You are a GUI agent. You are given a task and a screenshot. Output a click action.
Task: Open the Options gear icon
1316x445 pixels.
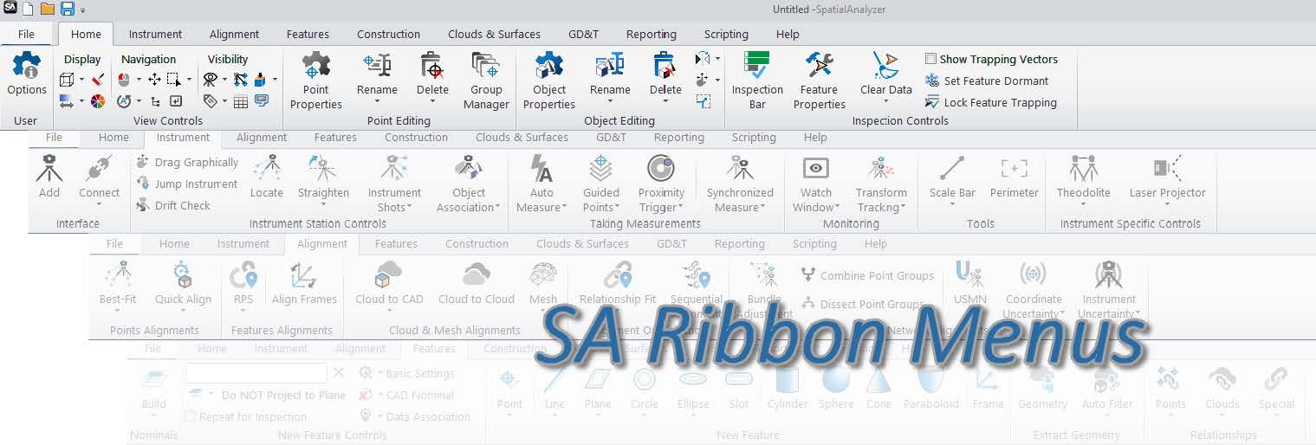(x=27, y=67)
